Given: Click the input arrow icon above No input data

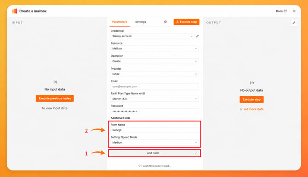Looking at the screenshot, I should tap(55, 82).
